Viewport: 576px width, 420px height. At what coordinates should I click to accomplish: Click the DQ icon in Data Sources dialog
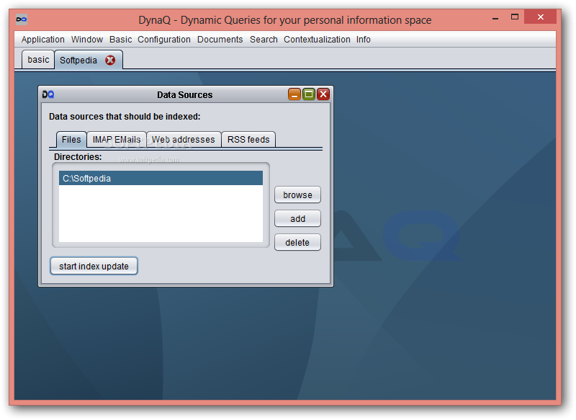coord(48,94)
